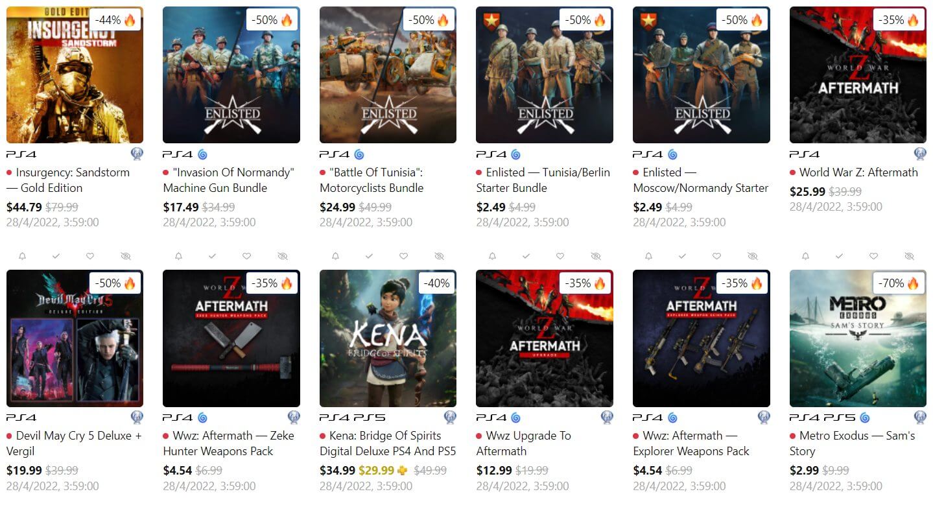Image resolution: width=933 pixels, height=507 pixels.
Task: Click the blue swirl DLC icon on Metro Exodus
Action: [864, 418]
